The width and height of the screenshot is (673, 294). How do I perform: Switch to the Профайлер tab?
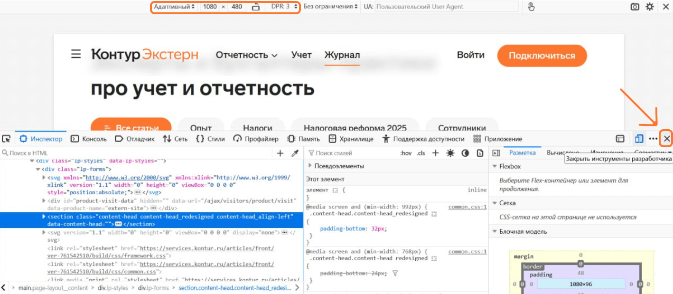click(255, 139)
